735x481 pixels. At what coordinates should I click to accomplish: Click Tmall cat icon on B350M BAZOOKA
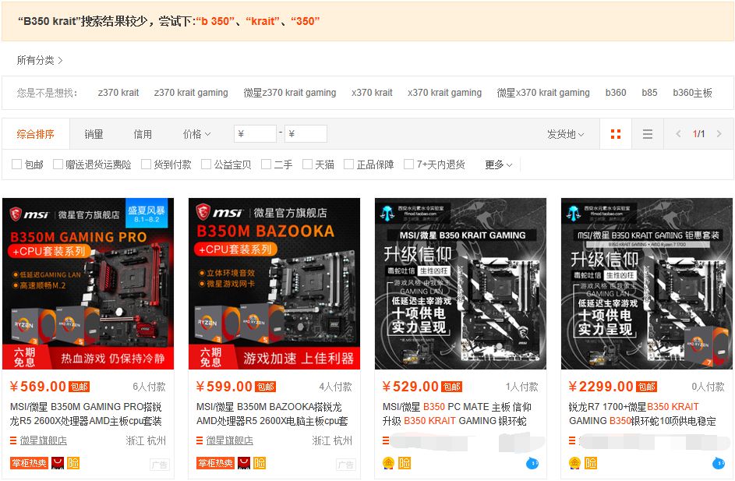pyautogui.click(x=244, y=463)
